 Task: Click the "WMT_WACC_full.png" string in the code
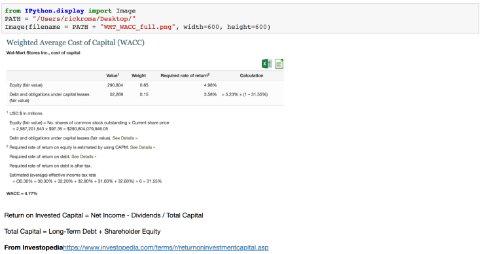click(137, 27)
